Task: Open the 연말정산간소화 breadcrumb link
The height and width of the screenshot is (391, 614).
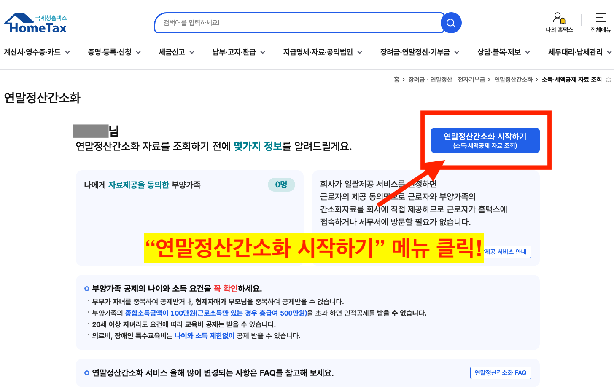Action: coord(513,79)
